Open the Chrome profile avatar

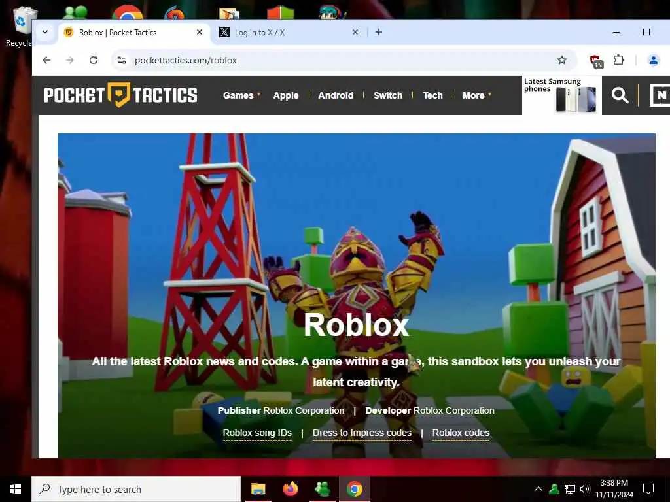[x=654, y=60]
